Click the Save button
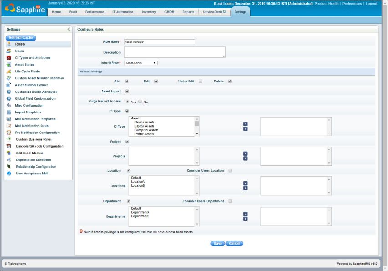The height and width of the screenshot is (271, 388). (218, 244)
